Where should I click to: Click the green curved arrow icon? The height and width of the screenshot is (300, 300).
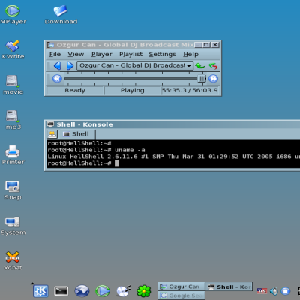tap(200, 66)
